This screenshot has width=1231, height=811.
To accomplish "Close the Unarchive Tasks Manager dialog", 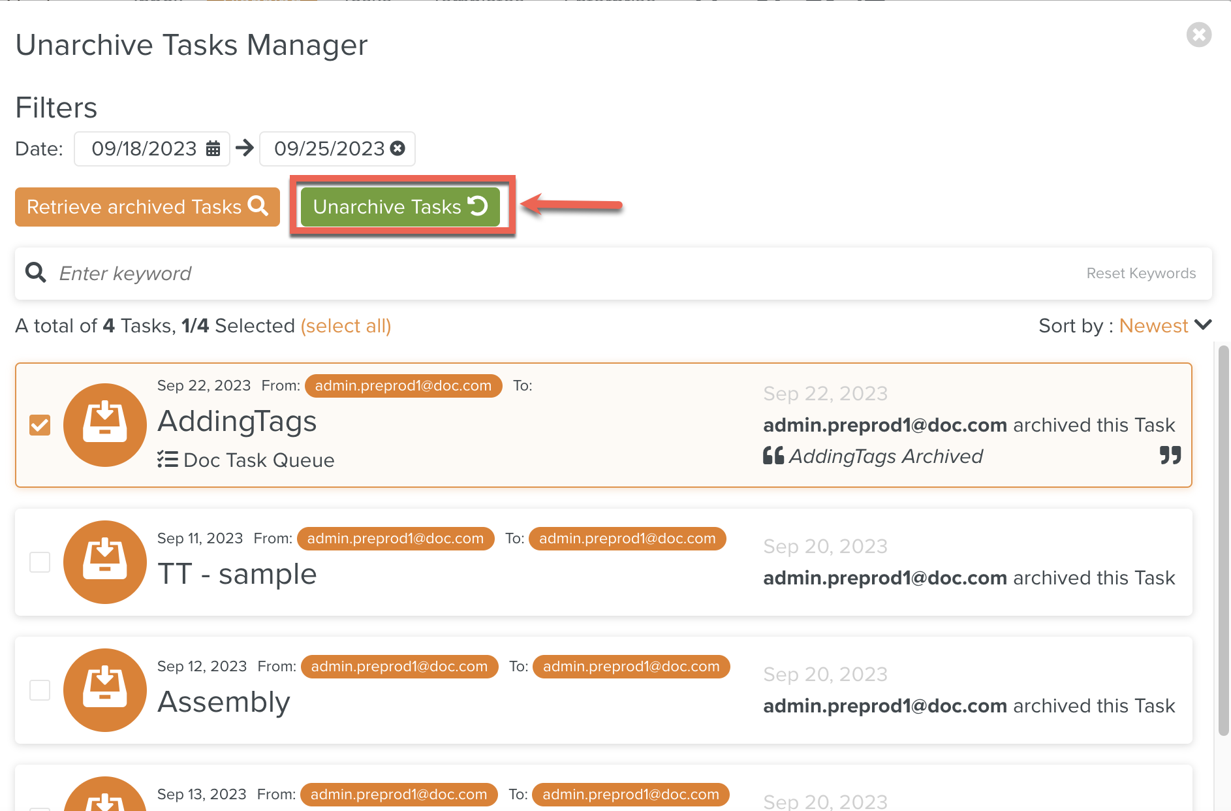I will (1198, 35).
